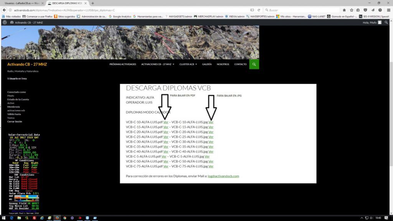Launch Edge from the taskbar
This screenshot has height=221, width=393.
pos(12,218)
